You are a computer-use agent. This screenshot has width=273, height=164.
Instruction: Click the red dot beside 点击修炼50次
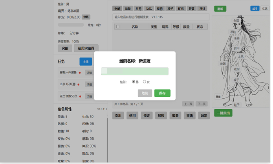tap(80, 96)
